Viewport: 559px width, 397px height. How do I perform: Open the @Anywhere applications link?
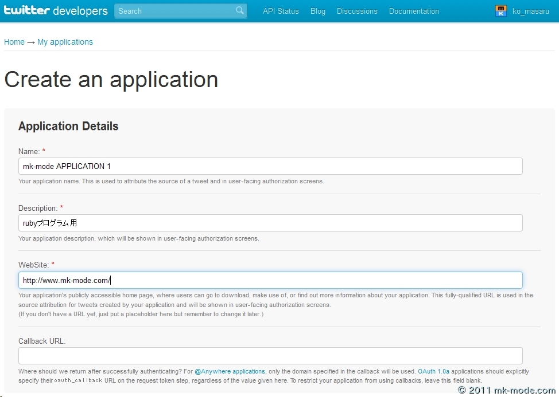click(230, 371)
